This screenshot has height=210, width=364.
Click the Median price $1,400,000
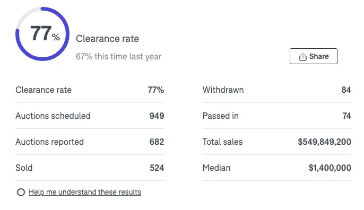[330, 168]
